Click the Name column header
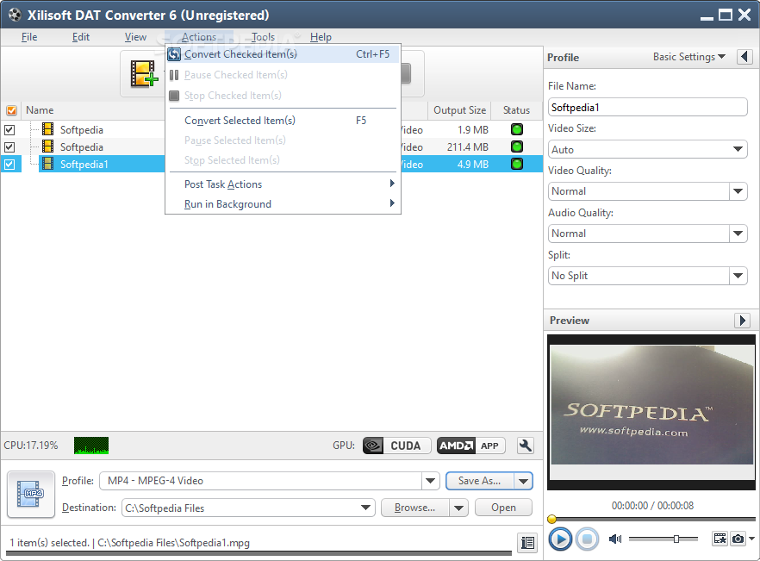 40,110
